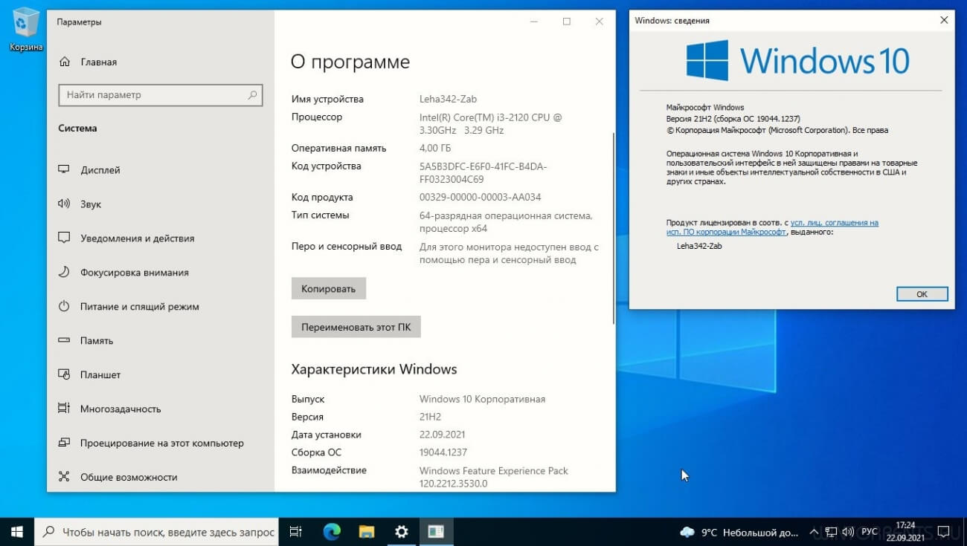Go to Питание и спящий режим
Screen dimensions: 967x546
[140, 307]
